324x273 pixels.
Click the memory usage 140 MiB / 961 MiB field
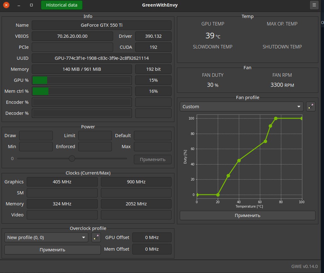point(82,69)
